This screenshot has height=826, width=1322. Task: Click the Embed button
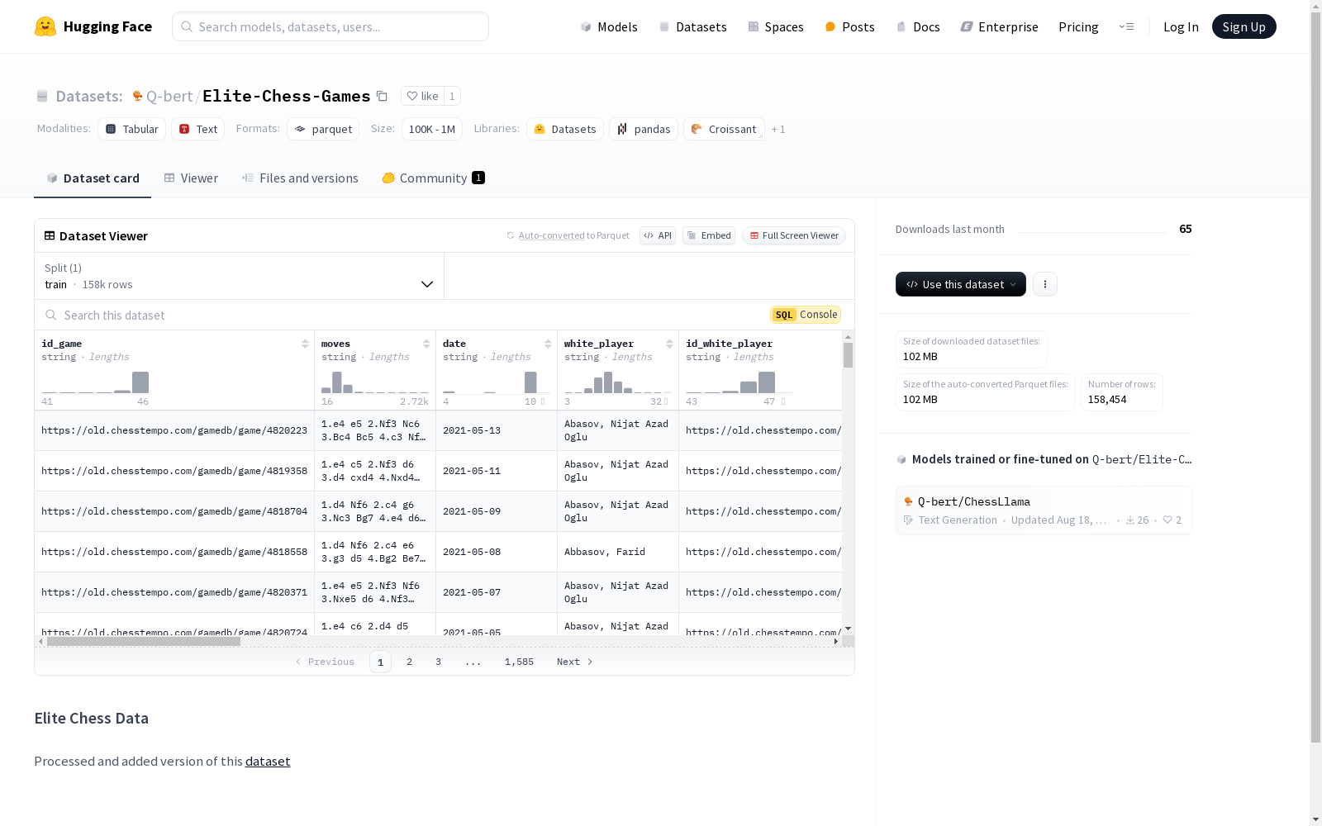click(709, 235)
